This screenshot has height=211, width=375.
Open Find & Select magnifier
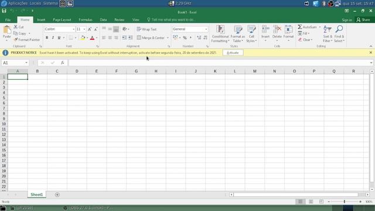click(339, 34)
